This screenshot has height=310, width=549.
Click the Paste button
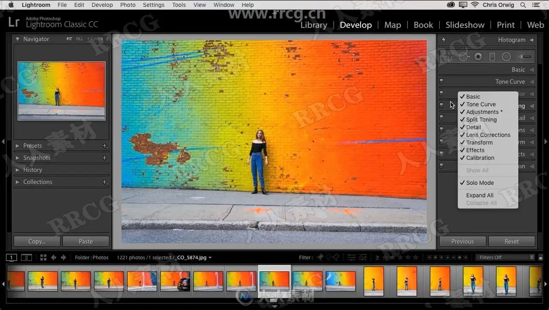[86, 242]
